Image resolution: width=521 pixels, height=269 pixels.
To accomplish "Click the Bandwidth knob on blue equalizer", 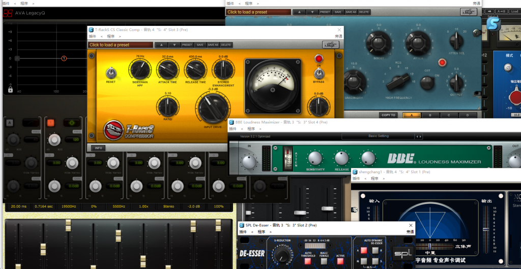I will pos(355,82).
